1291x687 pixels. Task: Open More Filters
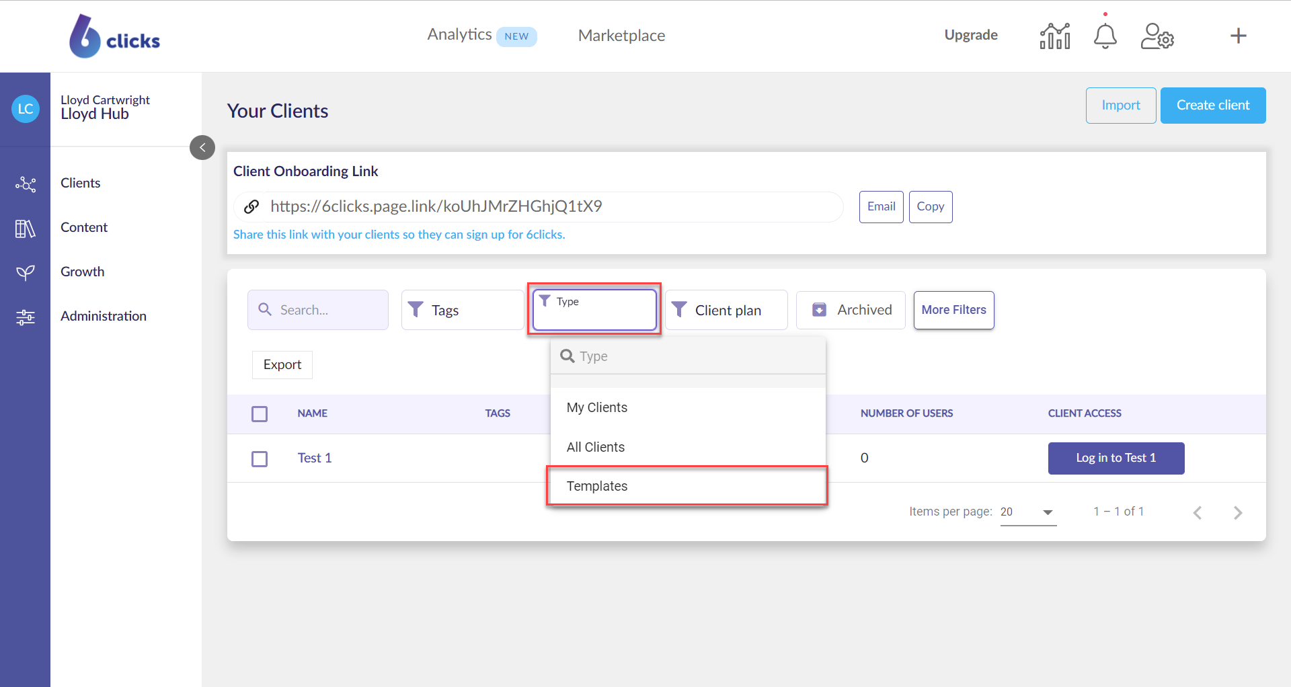click(x=953, y=310)
